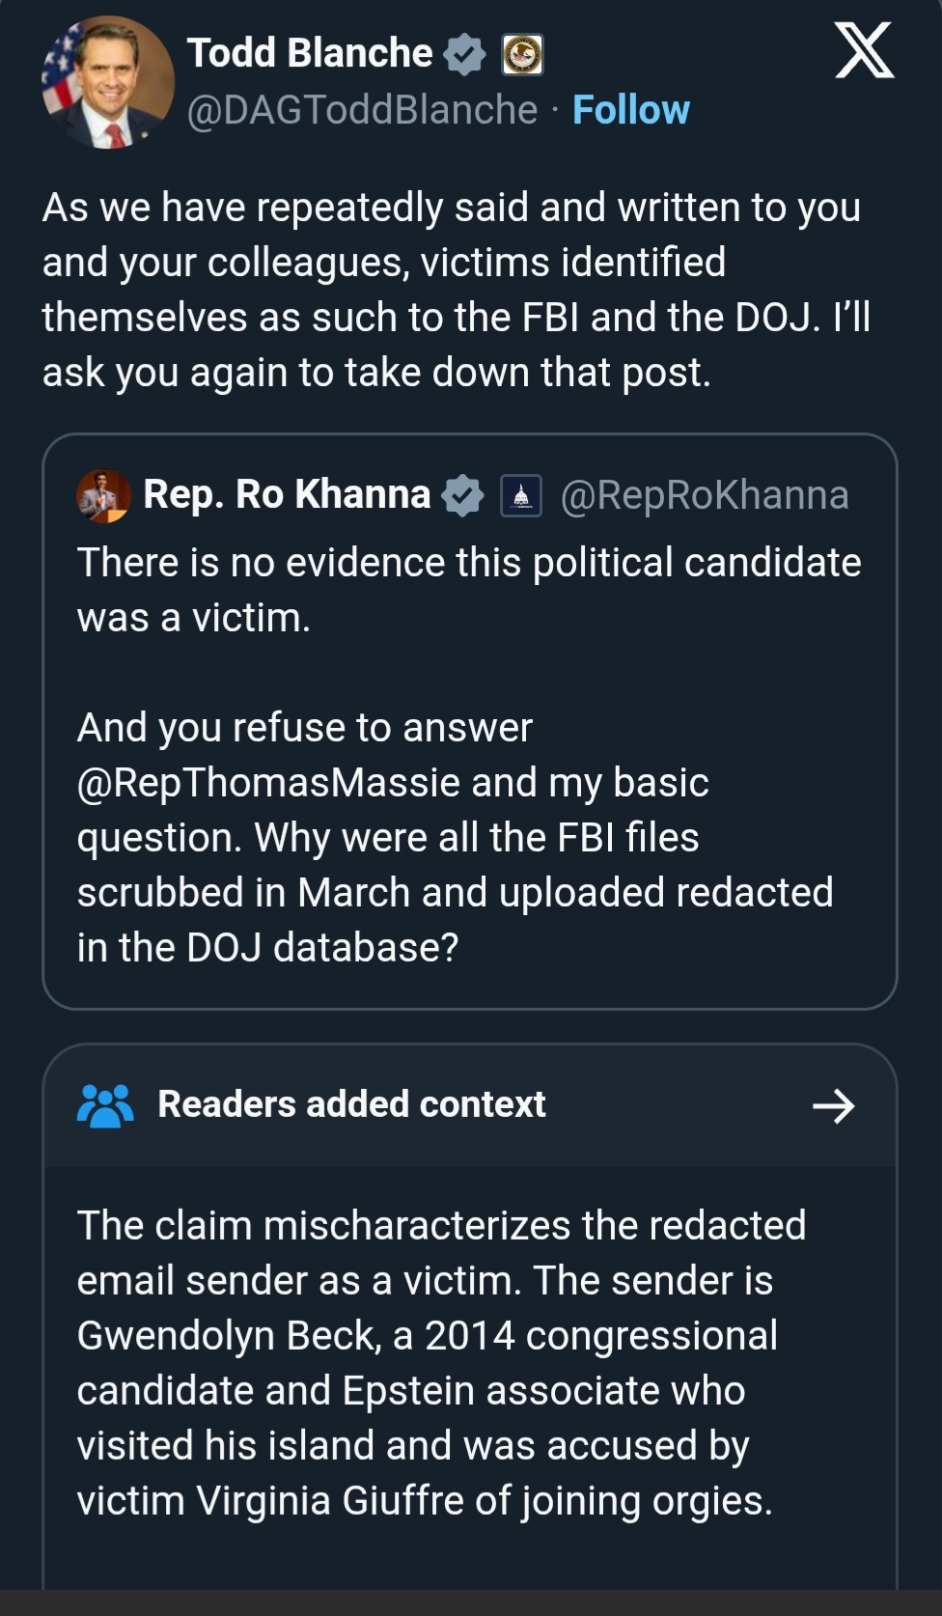This screenshot has width=942, height=1616.
Task: Open Todd Blanche's profile picture
Action: (x=107, y=82)
